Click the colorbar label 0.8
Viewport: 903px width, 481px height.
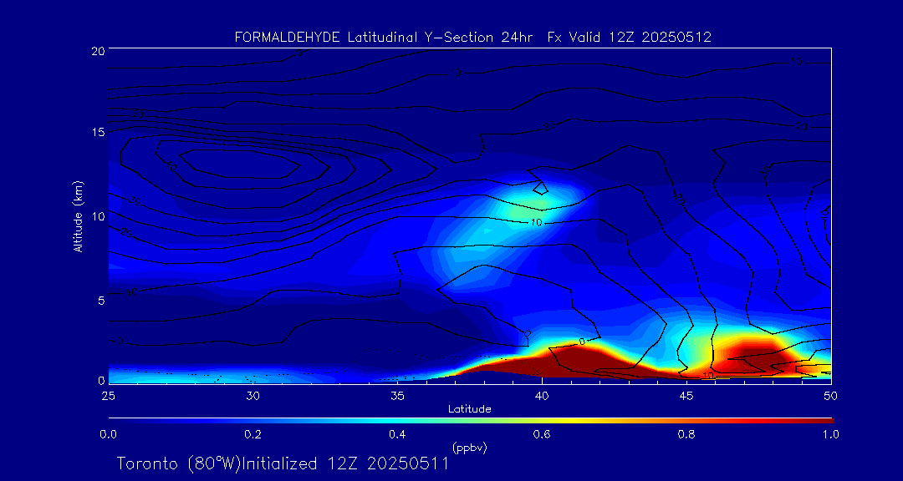(x=686, y=434)
